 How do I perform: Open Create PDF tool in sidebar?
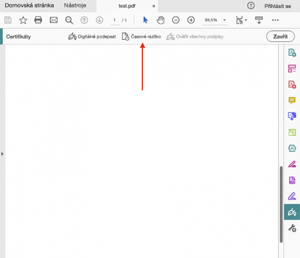point(292,53)
